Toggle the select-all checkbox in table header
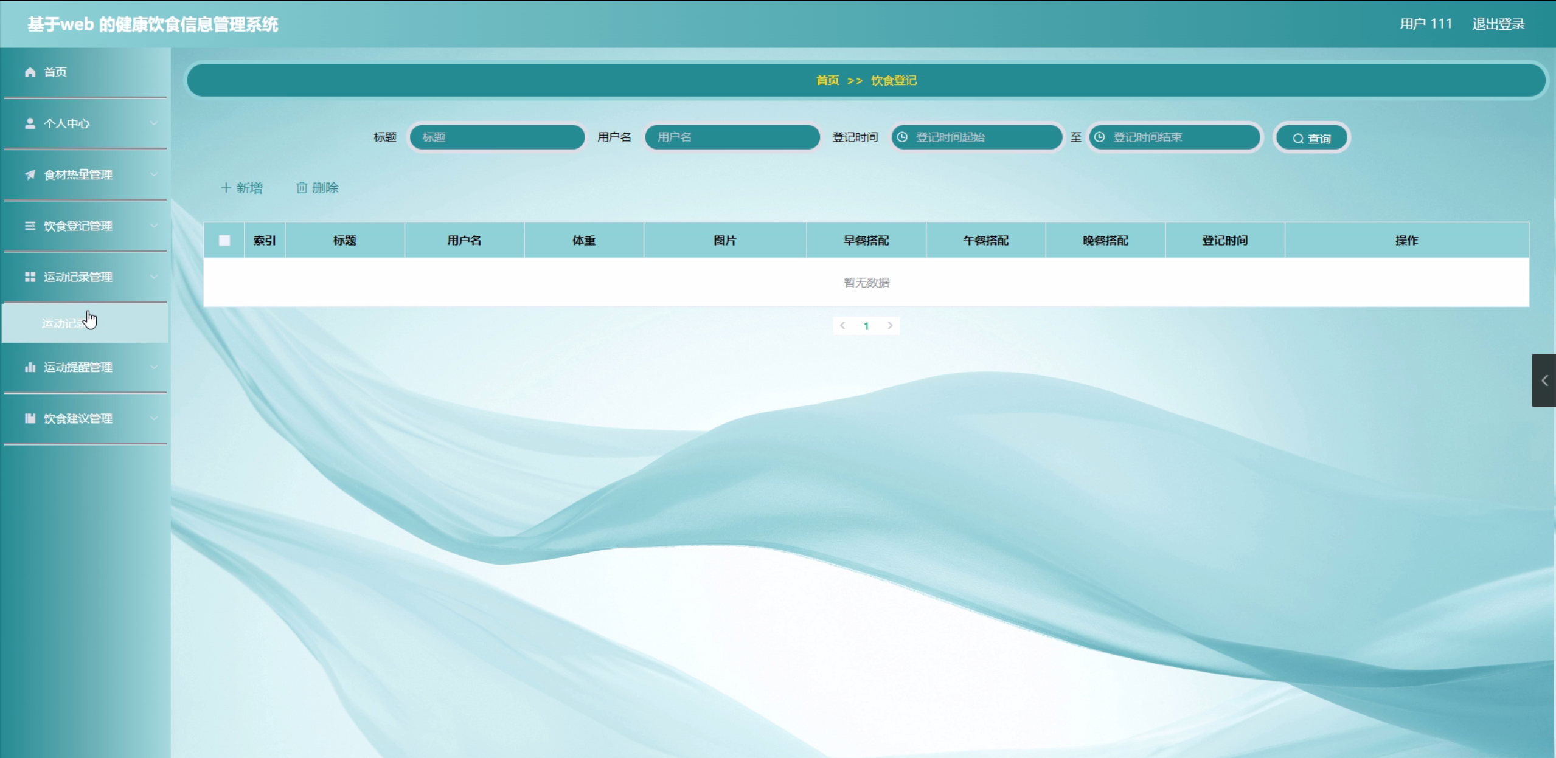Viewport: 1556px width, 758px height. point(224,240)
